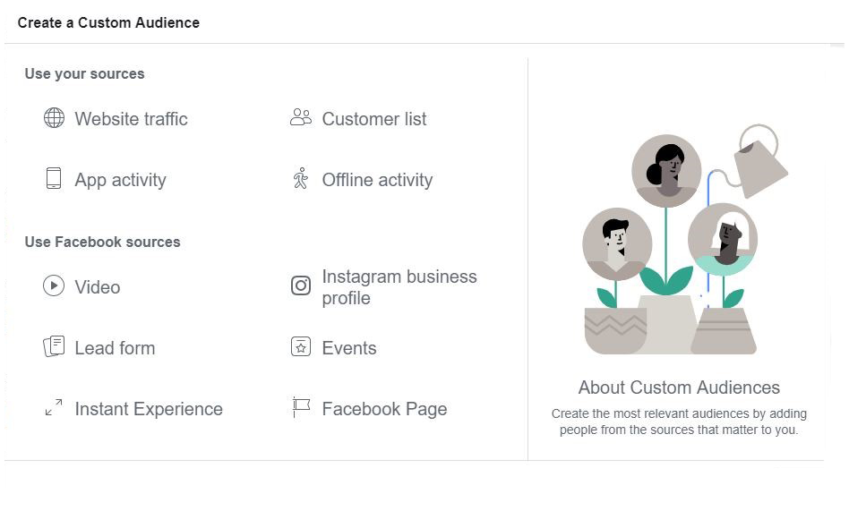The image size is (849, 511).
Task: Click the star Events icon
Action: (301, 346)
